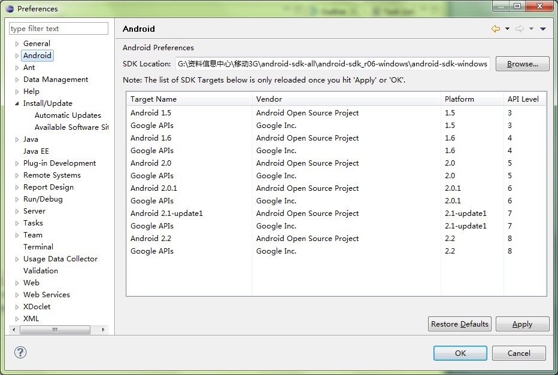Click the Eclipse icon in title bar
Image resolution: width=558 pixels, height=375 pixels.
10,8
